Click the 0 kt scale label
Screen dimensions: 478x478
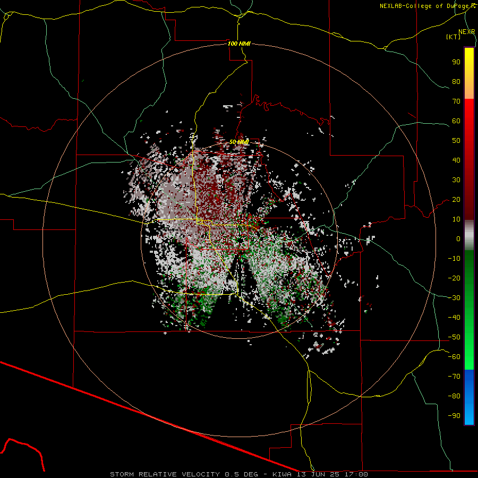point(458,238)
